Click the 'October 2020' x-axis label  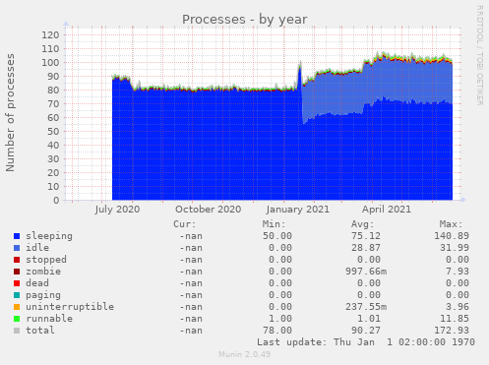pyautogui.click(x=209, y=210)
